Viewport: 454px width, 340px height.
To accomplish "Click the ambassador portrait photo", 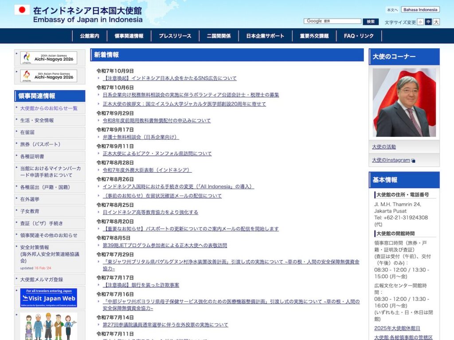I will 404,102.
